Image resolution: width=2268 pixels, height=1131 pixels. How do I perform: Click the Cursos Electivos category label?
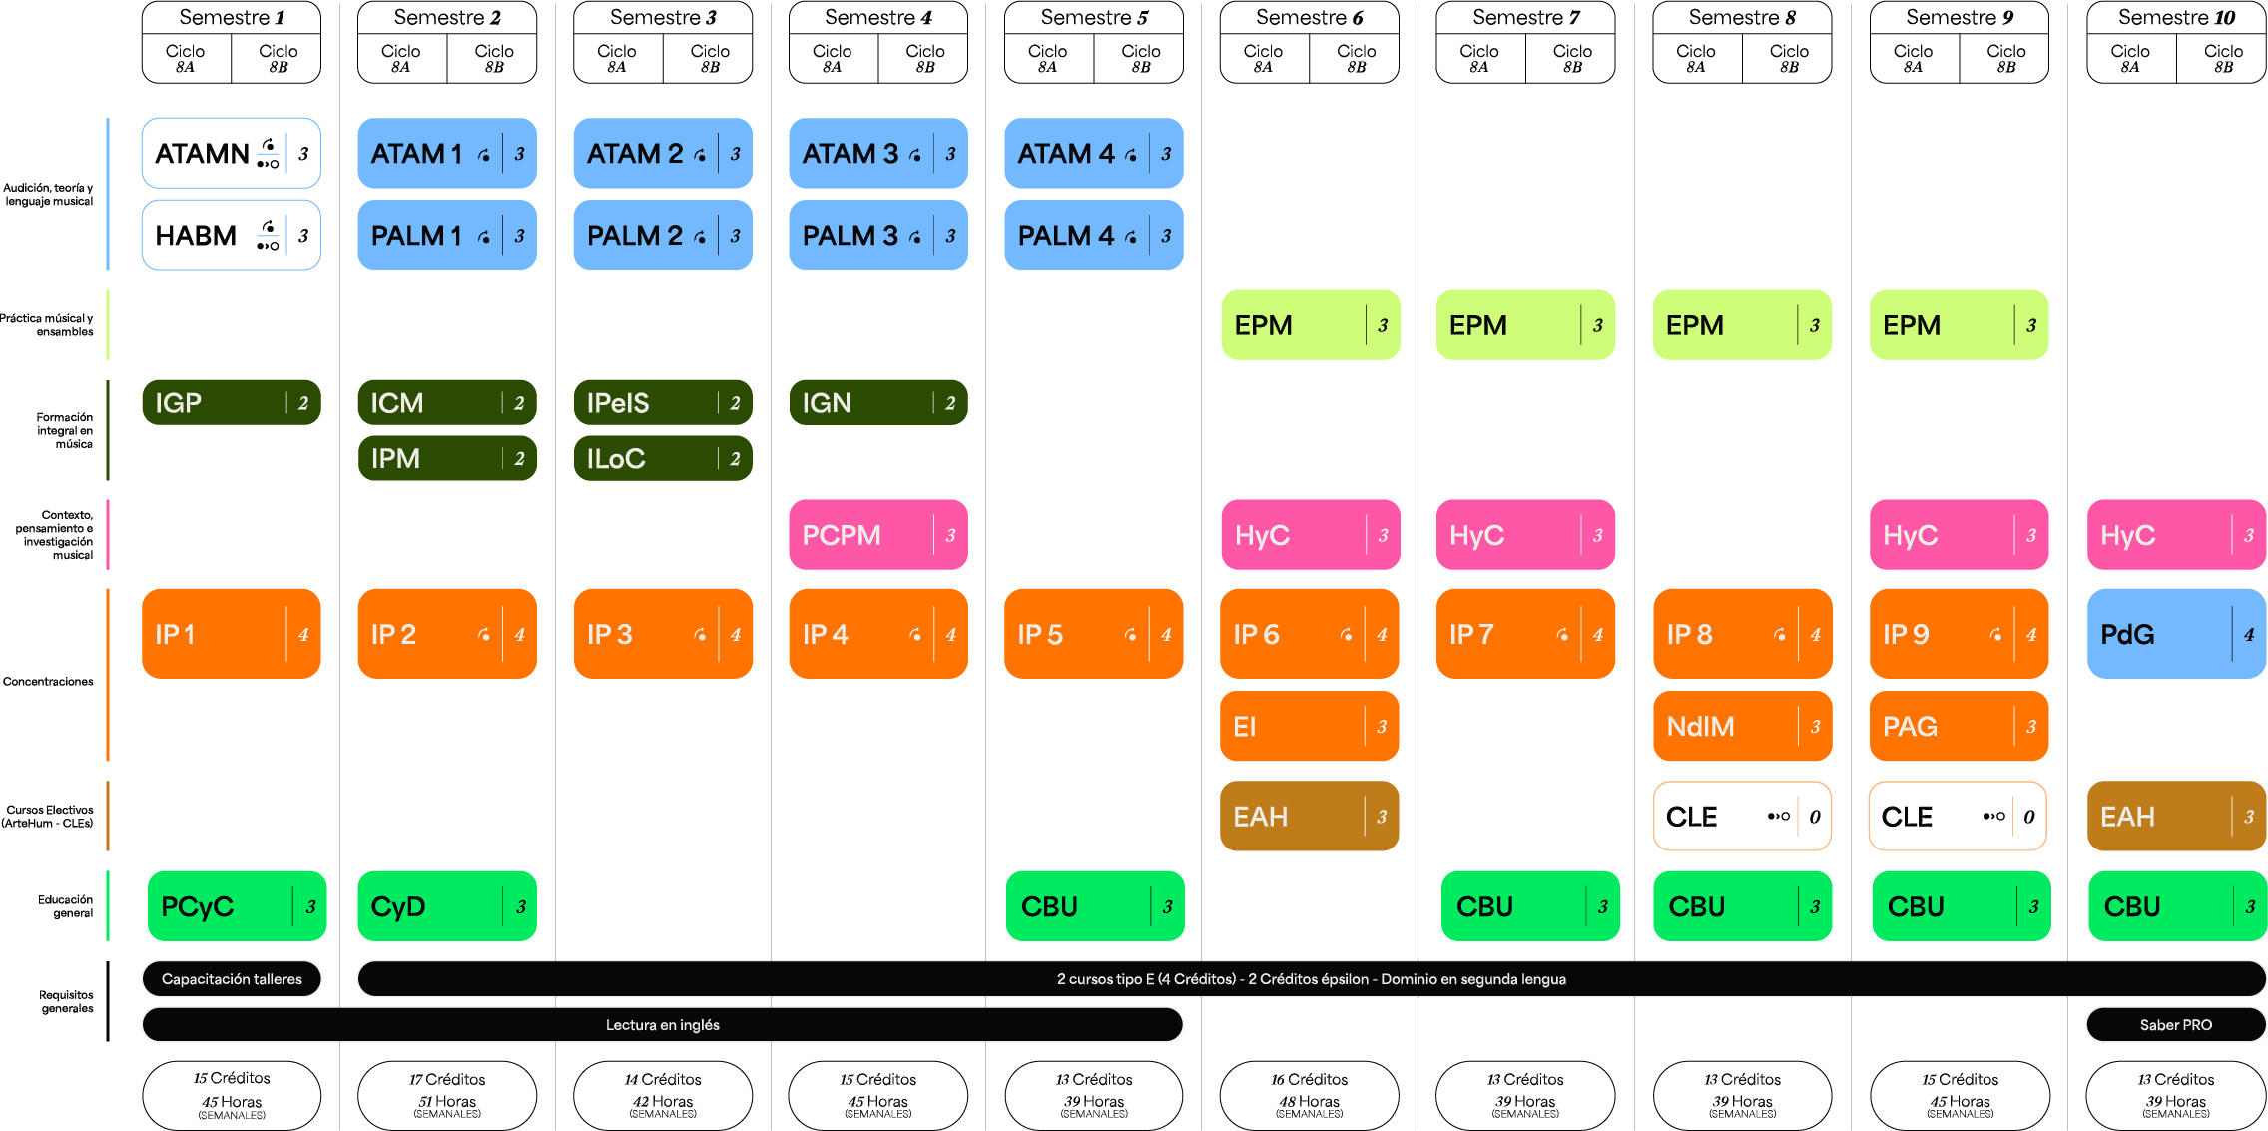point(48,817)
